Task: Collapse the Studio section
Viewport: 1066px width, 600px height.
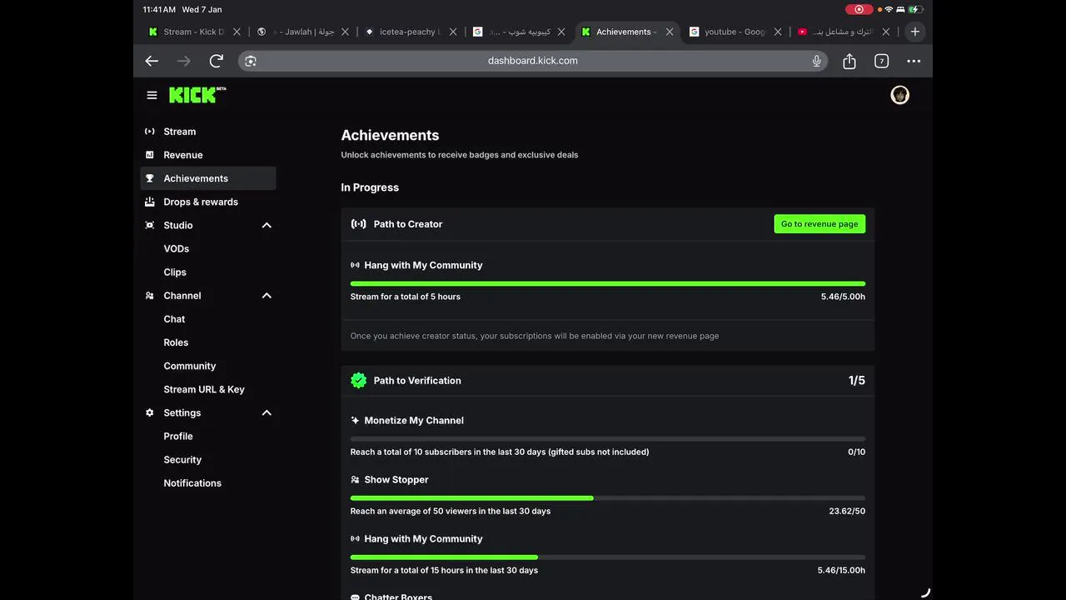Action: 266,225
